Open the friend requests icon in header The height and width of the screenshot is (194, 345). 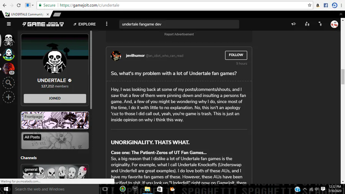(320, 24)
